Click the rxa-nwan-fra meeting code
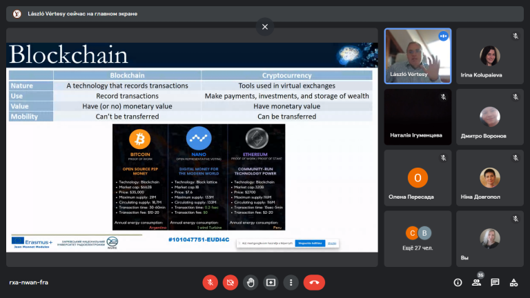The width and height of the screenshot is (530, 298). pyautogui.click(x=29, y=282)
